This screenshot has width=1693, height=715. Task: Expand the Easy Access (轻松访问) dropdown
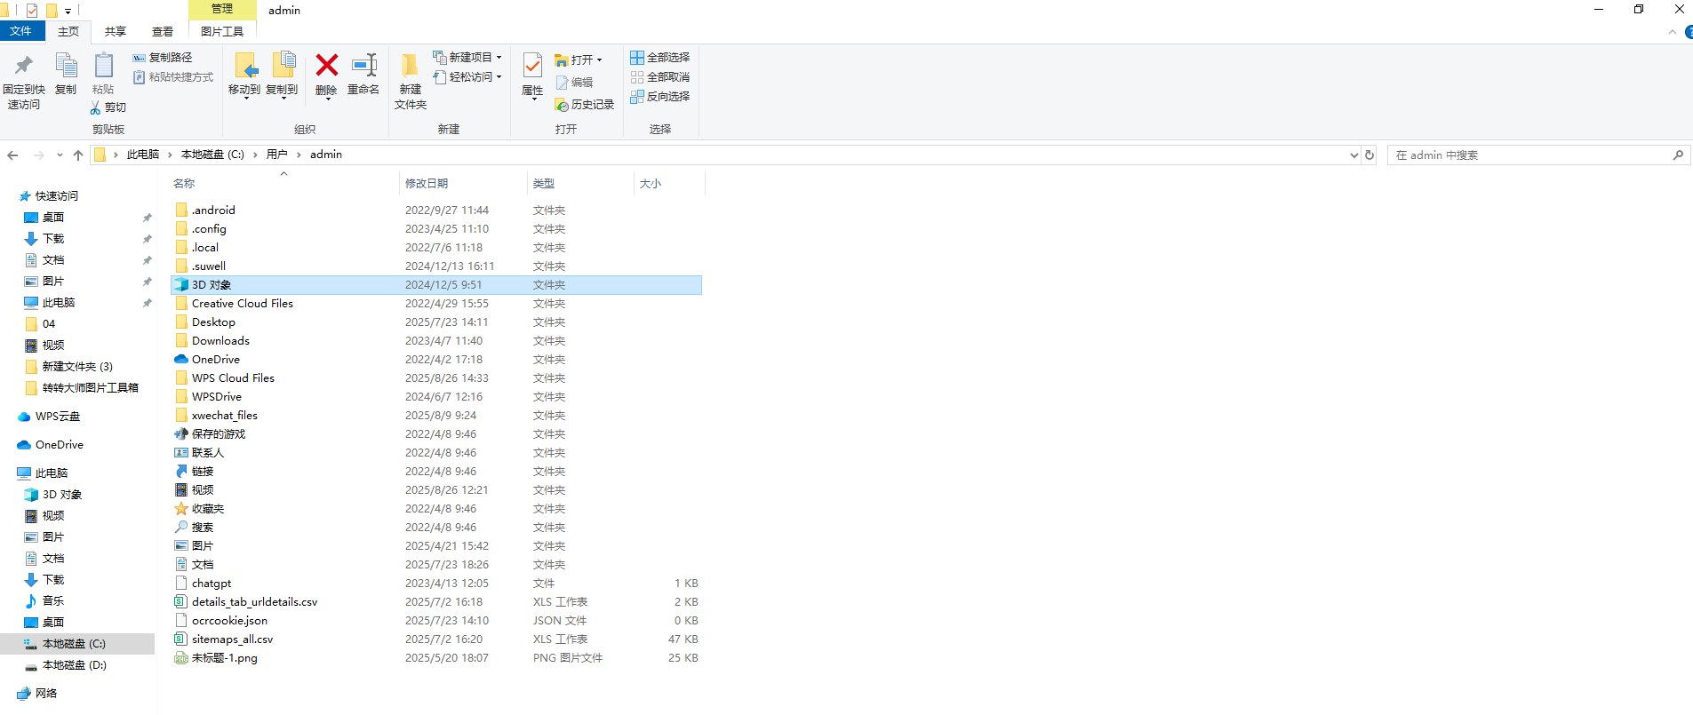(x=499, y=77)
